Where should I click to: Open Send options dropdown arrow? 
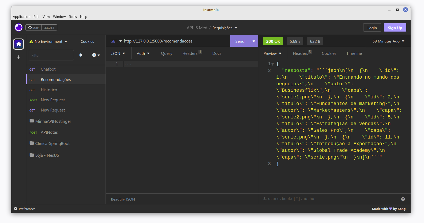click(254, 41)
